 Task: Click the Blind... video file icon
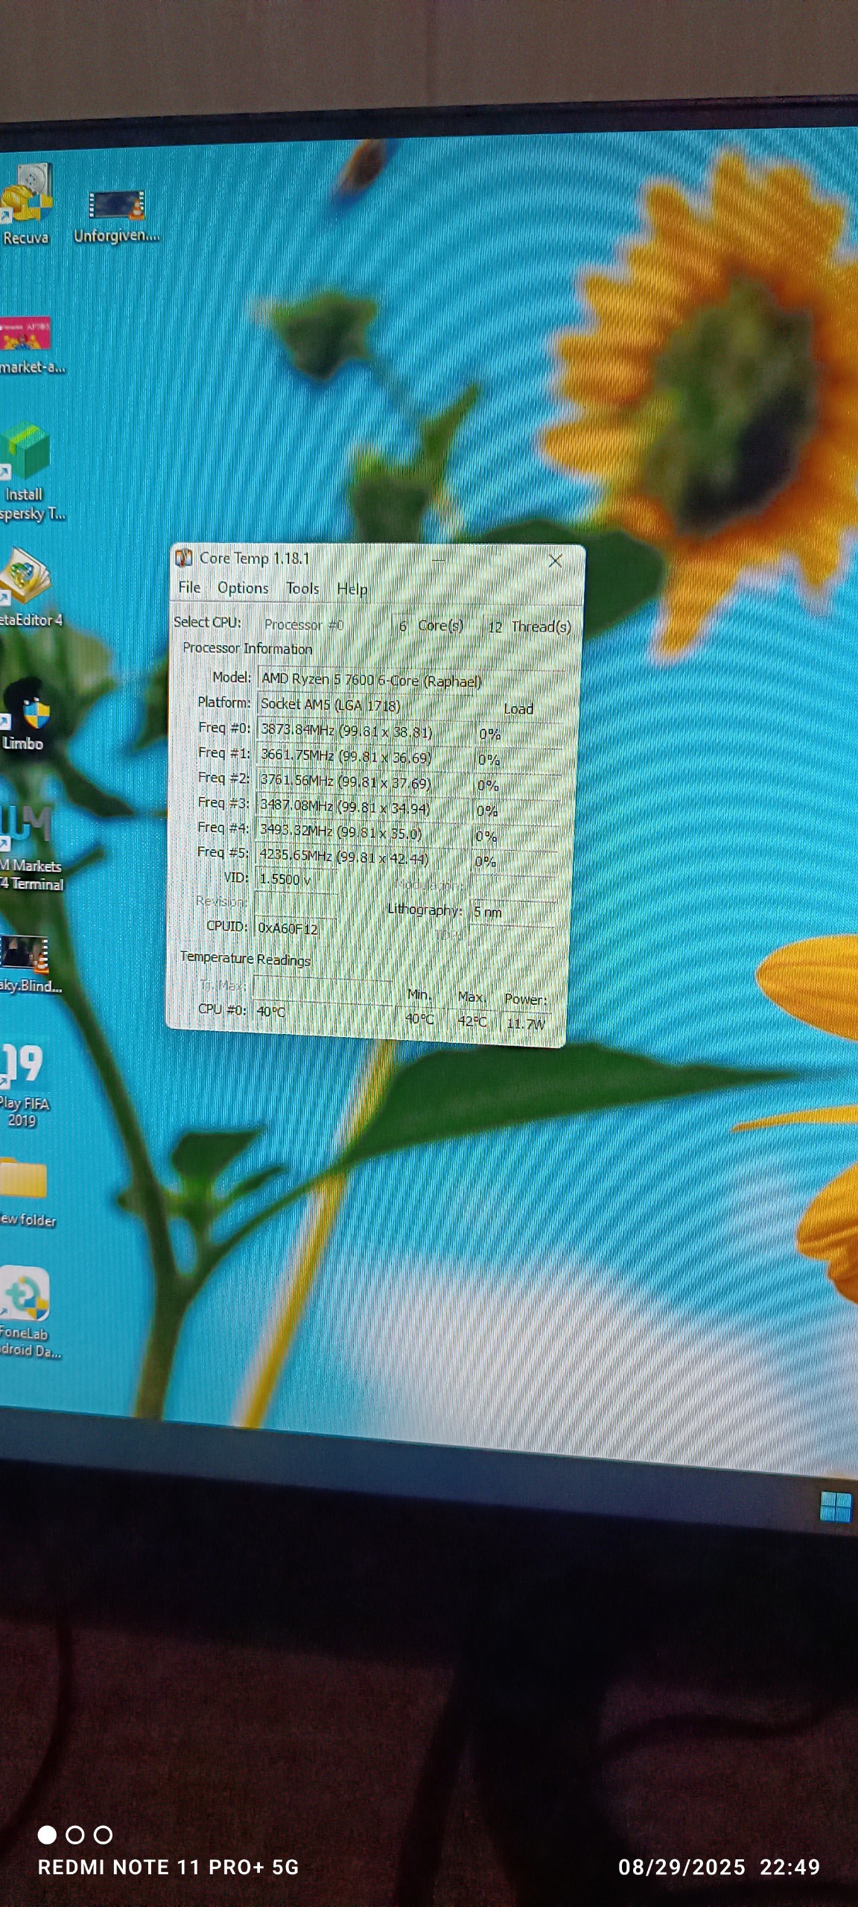click(25, 955)
